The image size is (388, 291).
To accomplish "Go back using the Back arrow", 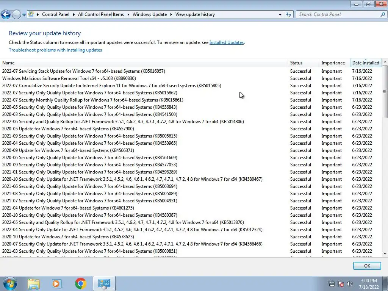I will click(x=6, y=15).
